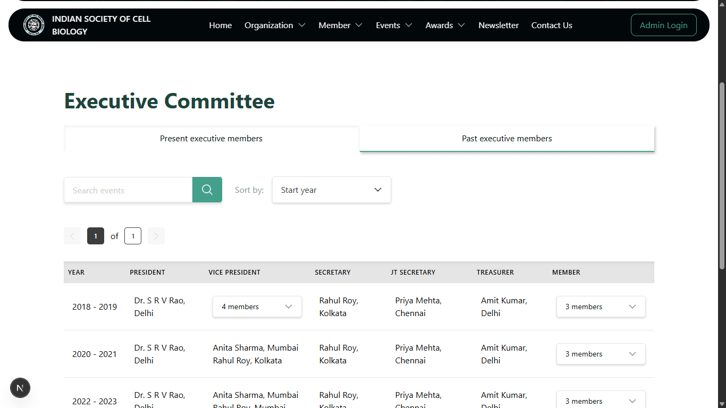Click the vertical page scrollbar
Screen dimensions: 726x408
click(722, 175)
